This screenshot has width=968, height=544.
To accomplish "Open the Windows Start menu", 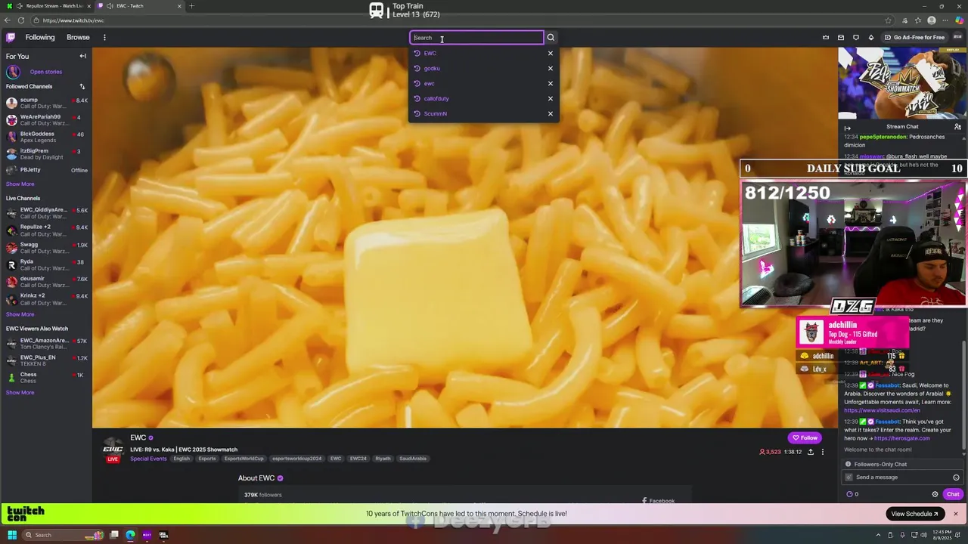I will tap(11, 535).
